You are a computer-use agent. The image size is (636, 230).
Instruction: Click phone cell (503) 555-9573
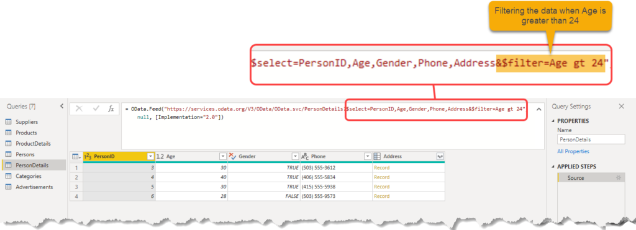336,197
